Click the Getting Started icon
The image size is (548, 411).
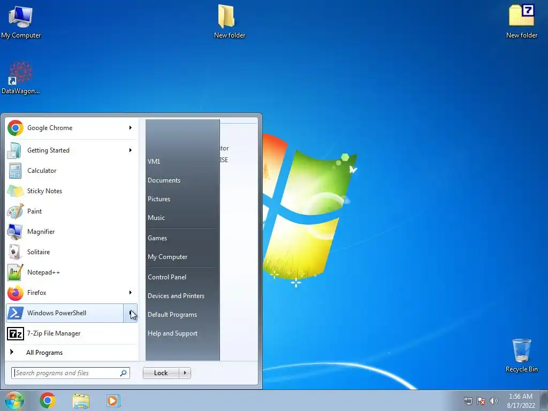pyautogui.click(x=15, y=150)
